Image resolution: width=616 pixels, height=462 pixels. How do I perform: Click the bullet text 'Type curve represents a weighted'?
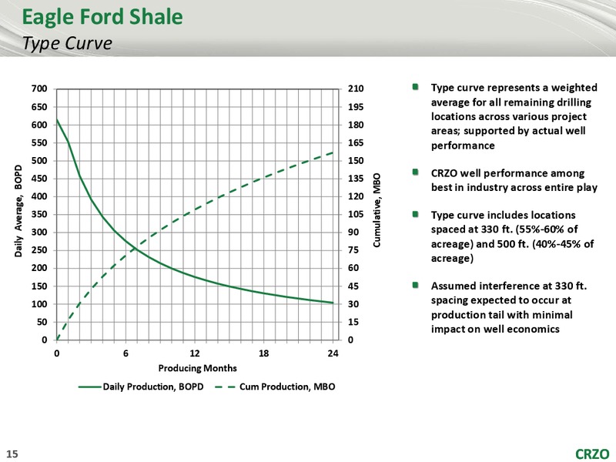click(514, 88)
